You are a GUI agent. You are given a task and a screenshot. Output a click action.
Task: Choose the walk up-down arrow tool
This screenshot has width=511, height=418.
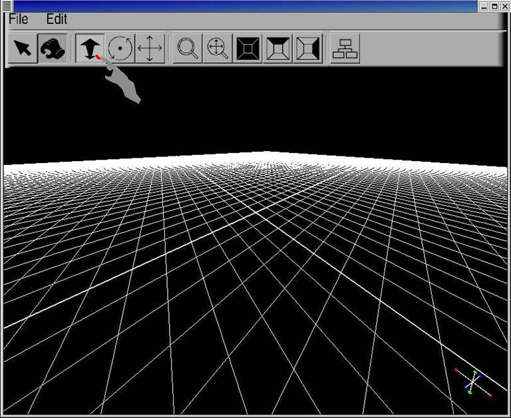coord(90,48)
